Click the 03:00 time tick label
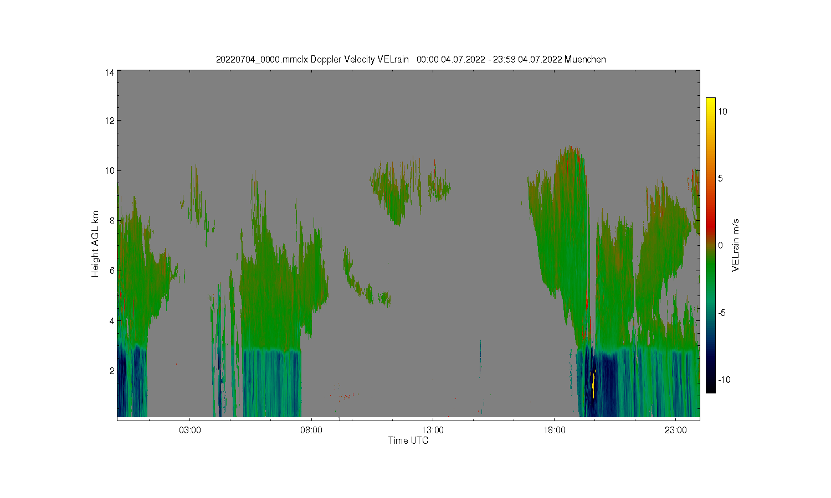 tap(190, 430)
